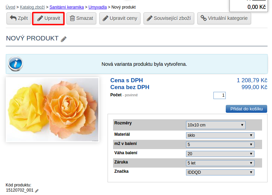Open Související zboží related goods
The image size is (272, 195).
point(169,18)
